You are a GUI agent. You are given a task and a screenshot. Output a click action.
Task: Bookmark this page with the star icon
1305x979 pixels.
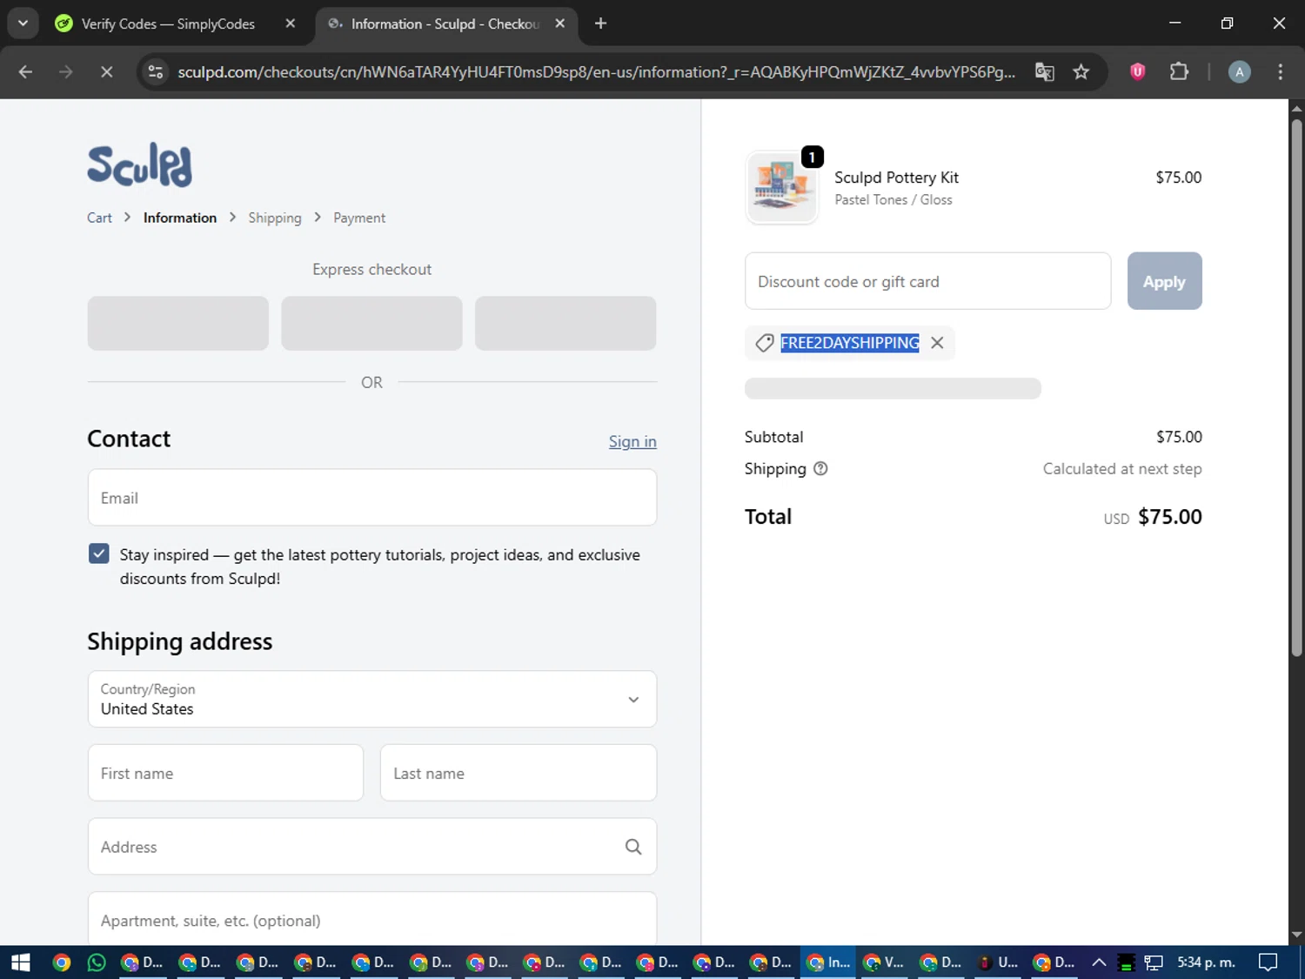[x=1081, y=72]
